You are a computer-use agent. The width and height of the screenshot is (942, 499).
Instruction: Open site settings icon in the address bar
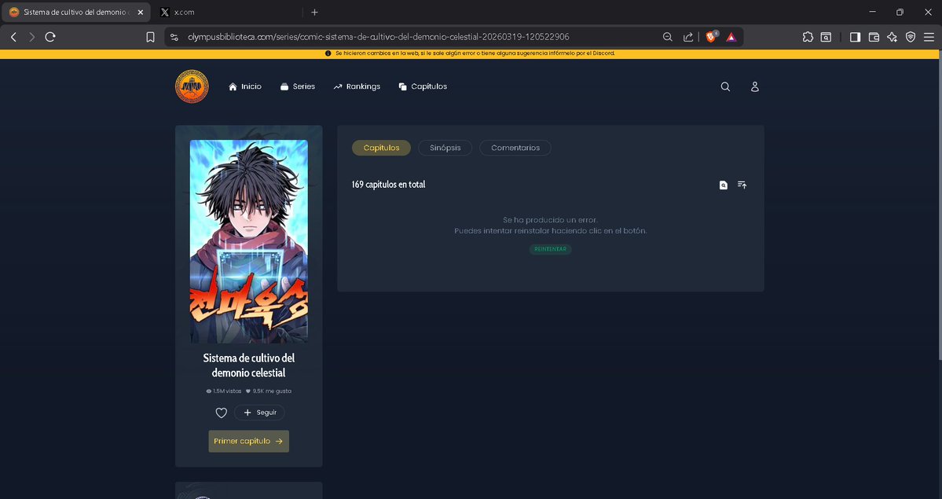click(x=174, y=37)
